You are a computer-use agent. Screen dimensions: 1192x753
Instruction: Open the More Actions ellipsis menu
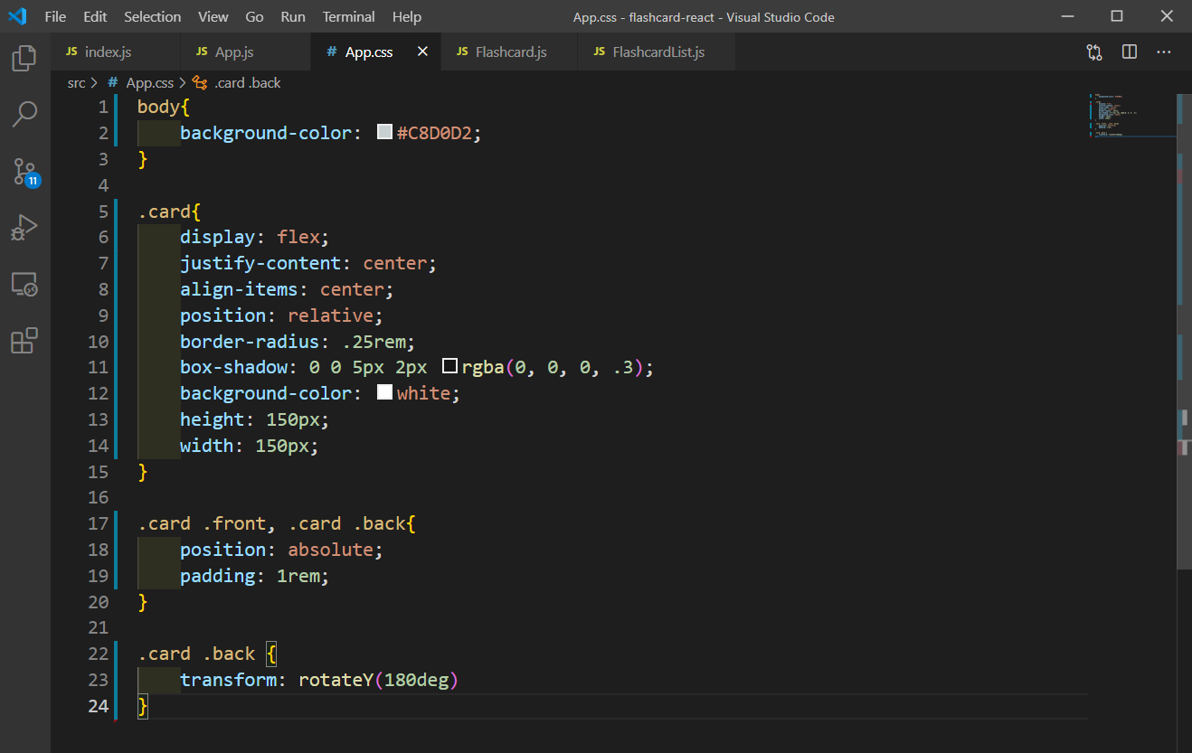coord(1164,52)
